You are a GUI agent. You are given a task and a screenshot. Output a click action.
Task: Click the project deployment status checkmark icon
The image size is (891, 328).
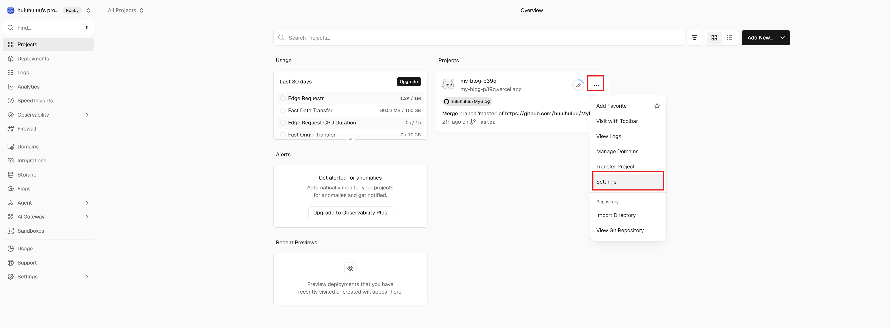click(x=578, y=85)
